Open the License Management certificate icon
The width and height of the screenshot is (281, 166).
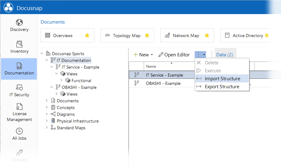click(x=19, y=107)
